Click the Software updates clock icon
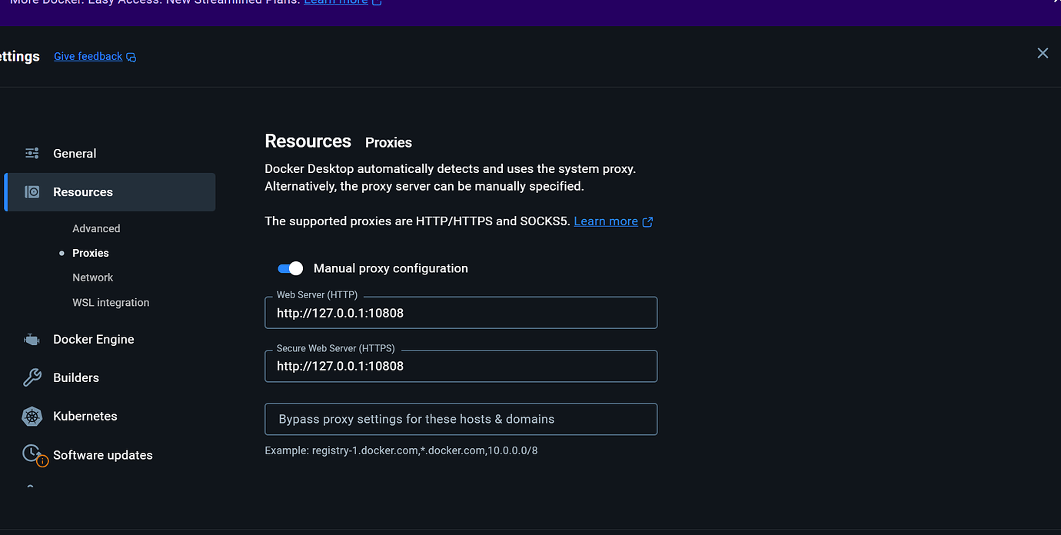Screen dimensions: 1061x535 coord(32,454)
